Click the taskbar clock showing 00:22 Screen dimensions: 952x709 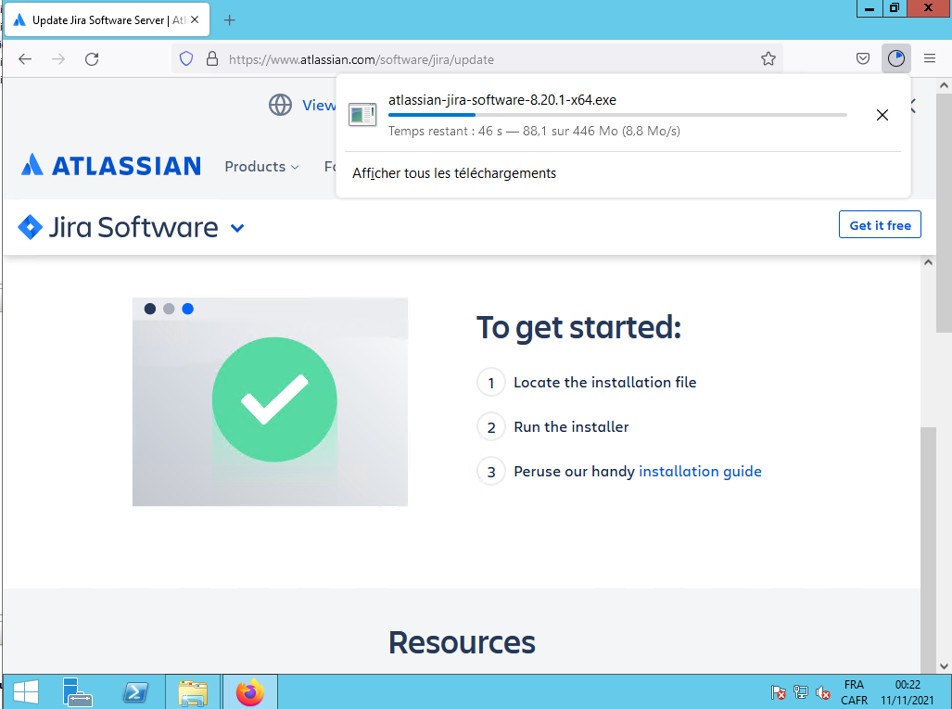pos(908,692)
